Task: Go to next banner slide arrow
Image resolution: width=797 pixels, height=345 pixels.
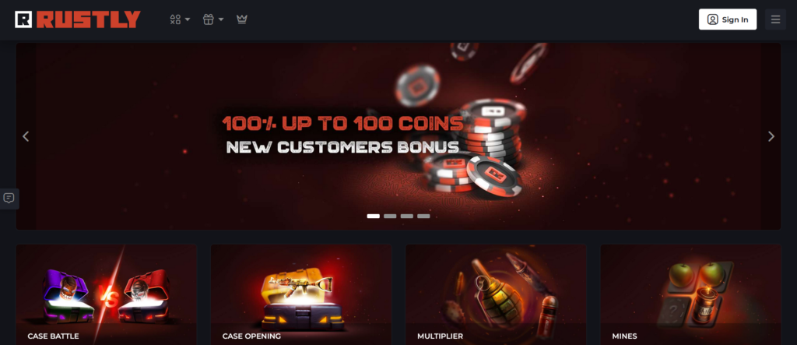Action: click(x=771, y=136)
